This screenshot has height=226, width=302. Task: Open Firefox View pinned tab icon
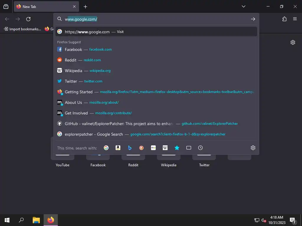pos(6,6)
